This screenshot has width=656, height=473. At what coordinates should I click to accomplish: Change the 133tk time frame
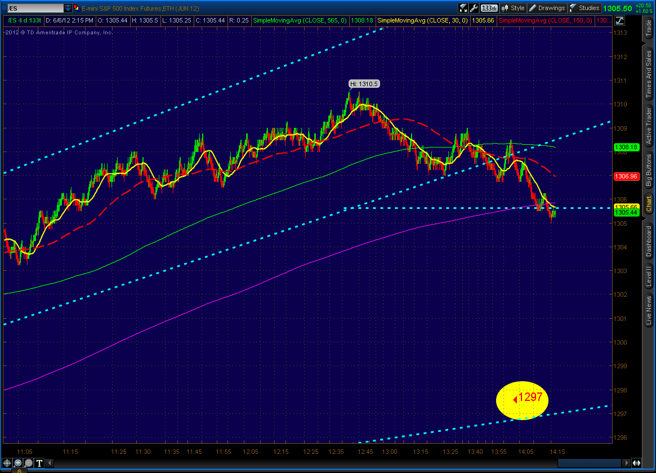coord(489,8)
